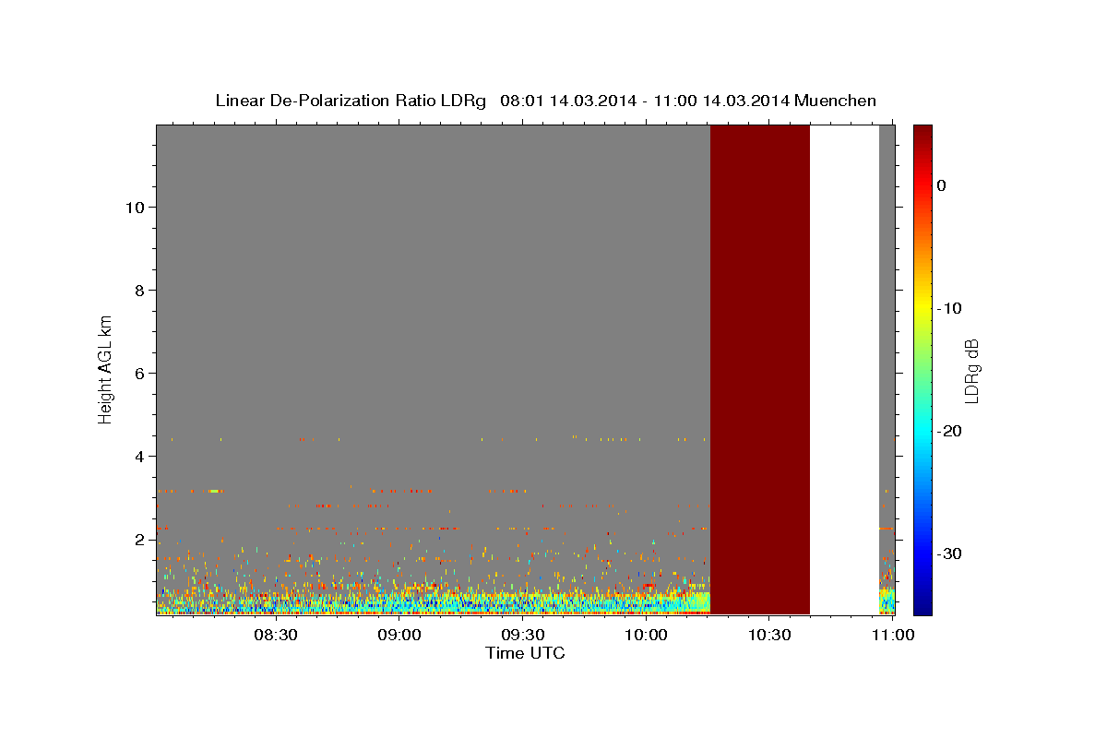
Task: Click the 'LDRg dB' colorbar label
Action: [x=971, y=371]
